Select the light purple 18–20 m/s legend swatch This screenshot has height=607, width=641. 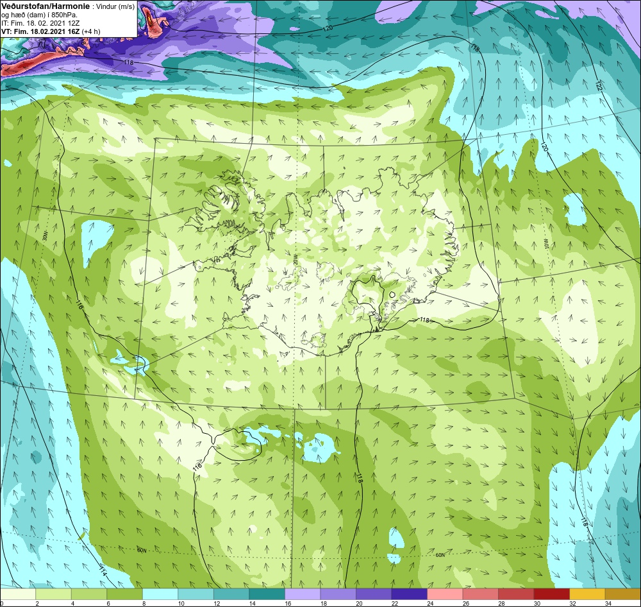tap(338, 594)
